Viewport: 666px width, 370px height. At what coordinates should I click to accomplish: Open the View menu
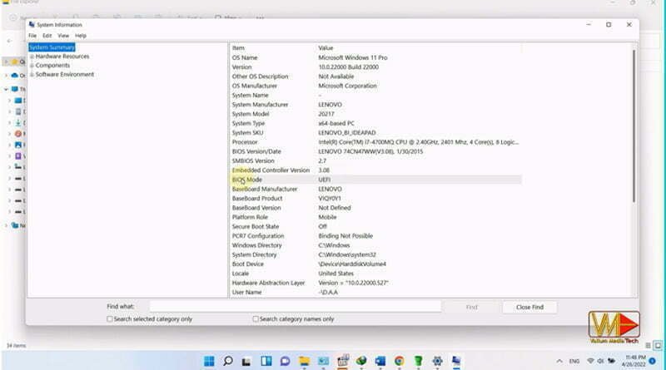(x=63, y=36)
